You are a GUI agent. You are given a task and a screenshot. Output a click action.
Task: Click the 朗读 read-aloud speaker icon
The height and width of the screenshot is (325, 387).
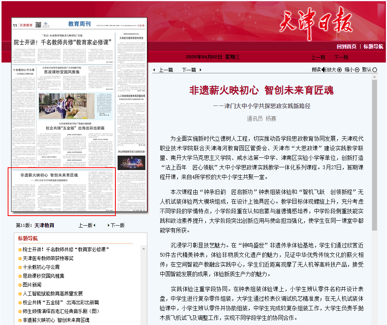(323, 70)
